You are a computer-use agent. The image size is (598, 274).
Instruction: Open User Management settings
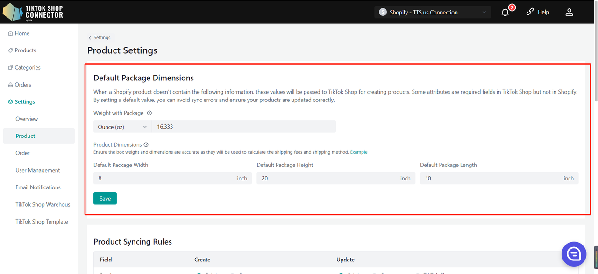[x=38, y=170]
